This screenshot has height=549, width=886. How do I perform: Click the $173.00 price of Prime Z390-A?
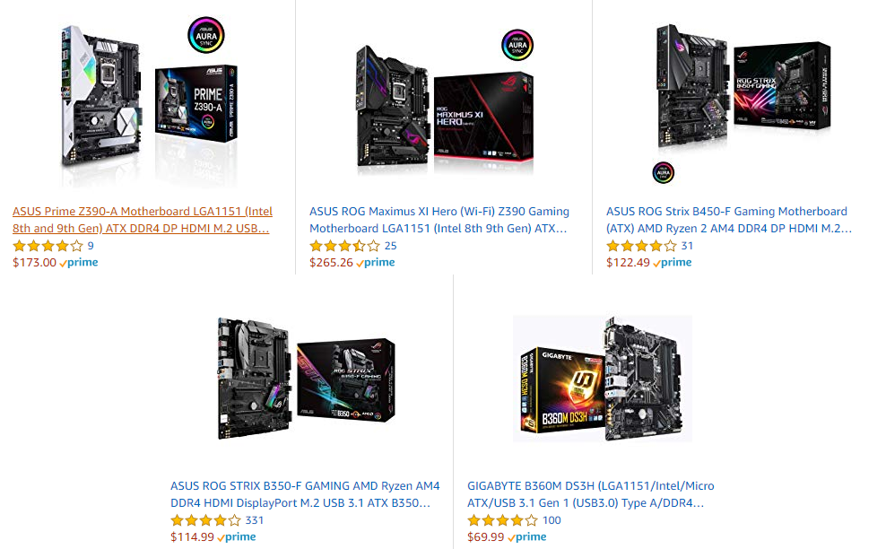pos(34,262)
